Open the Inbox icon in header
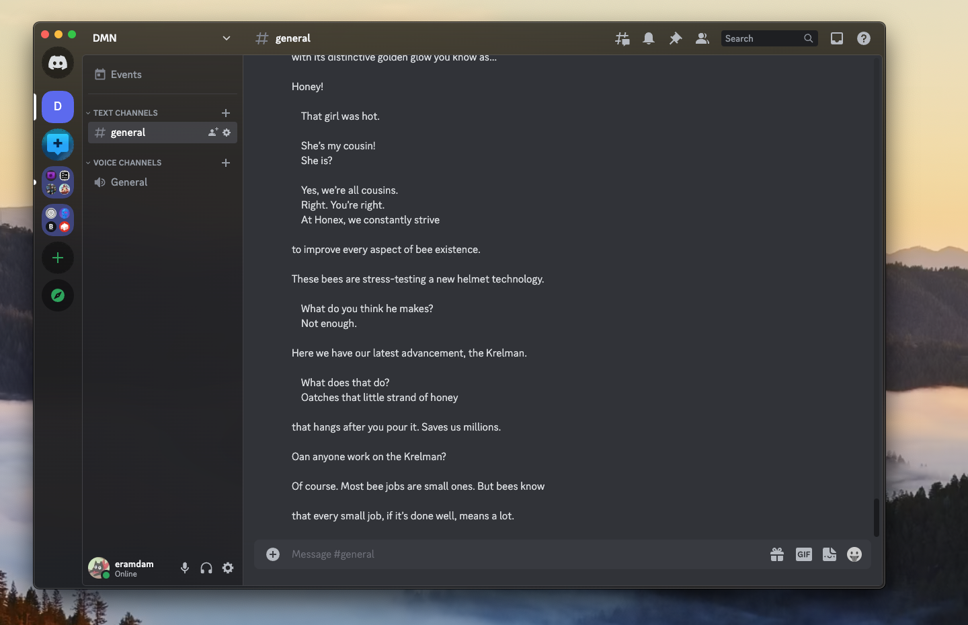Image resolution: width=968 pixels, height=625 pixels. click(837, 39)
